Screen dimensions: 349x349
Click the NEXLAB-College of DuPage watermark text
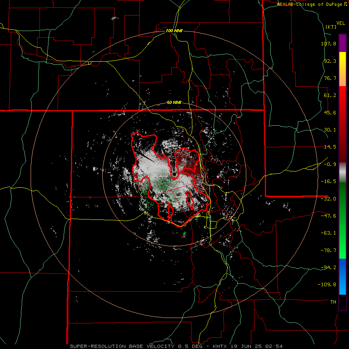[310, 4]
